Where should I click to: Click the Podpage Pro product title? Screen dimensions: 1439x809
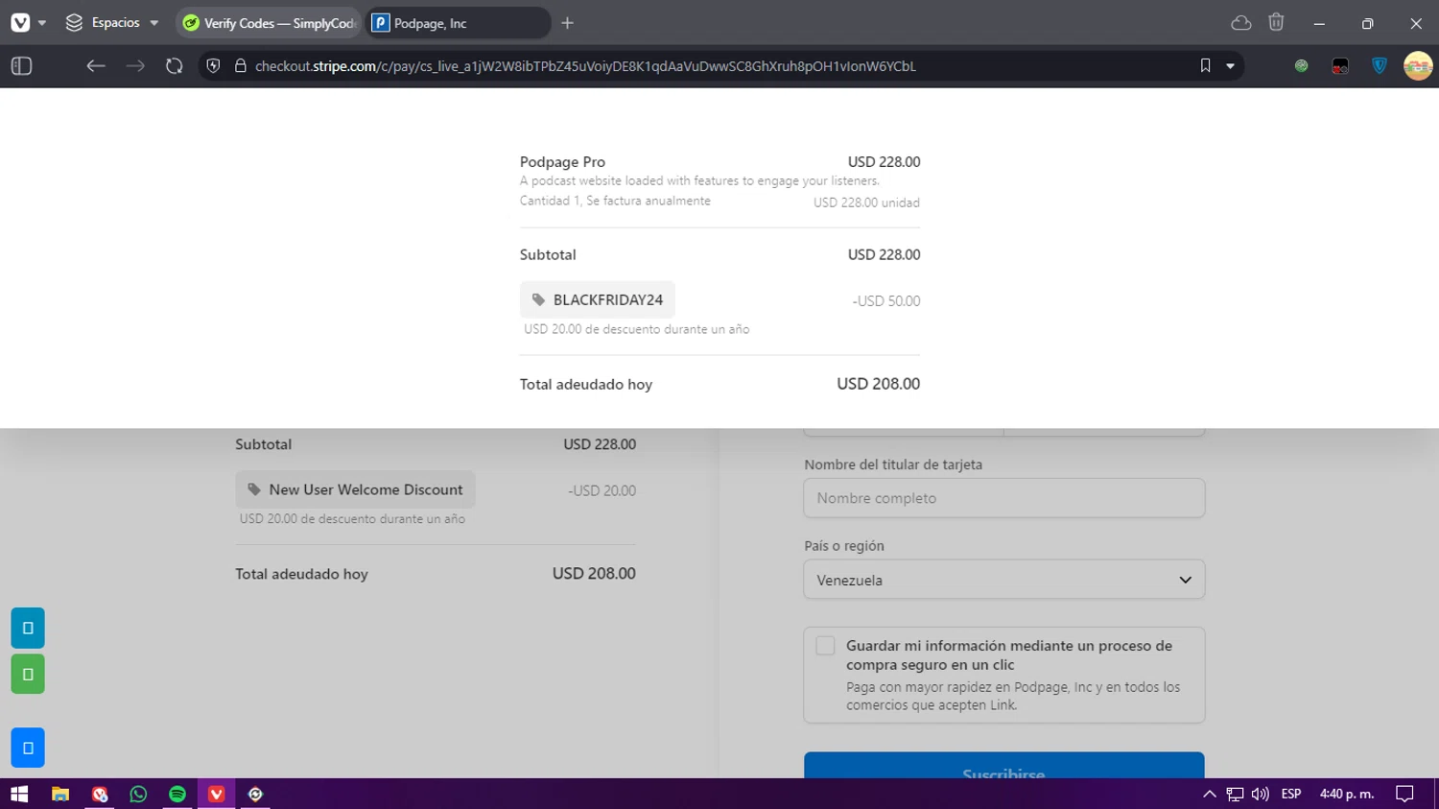[562, 162]
